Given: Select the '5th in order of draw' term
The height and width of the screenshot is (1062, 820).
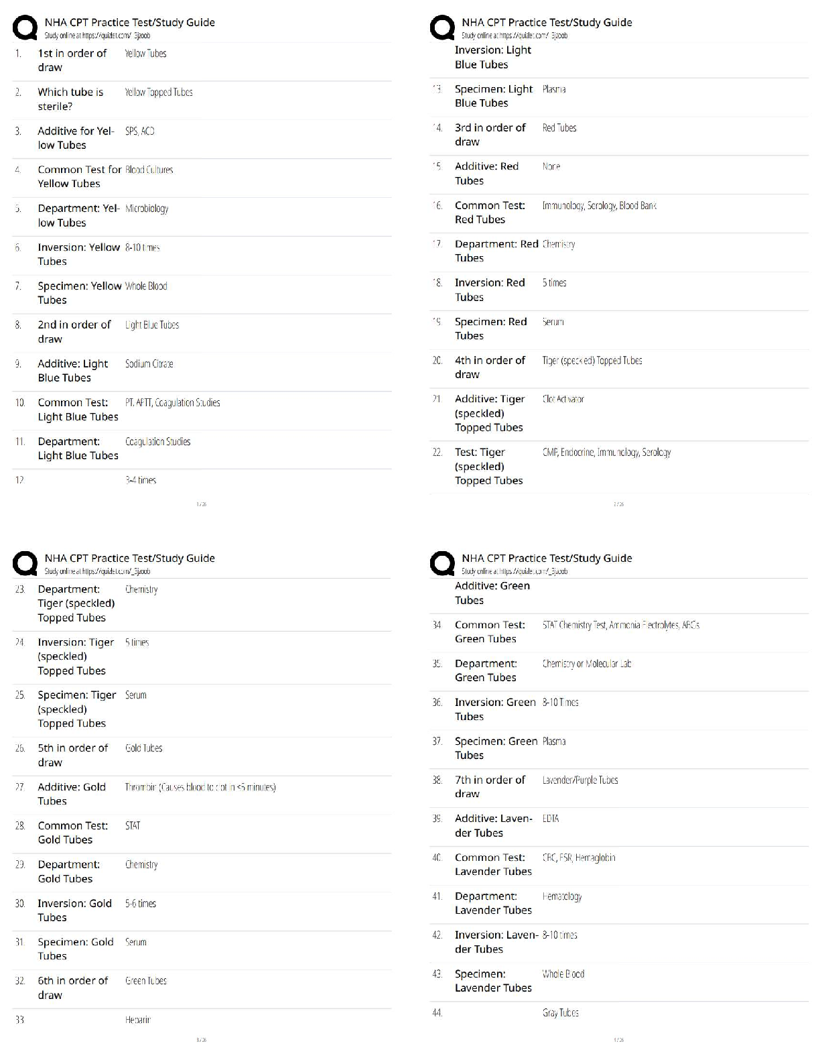Looking at the screenshot, I should click(x=72, y=755).
